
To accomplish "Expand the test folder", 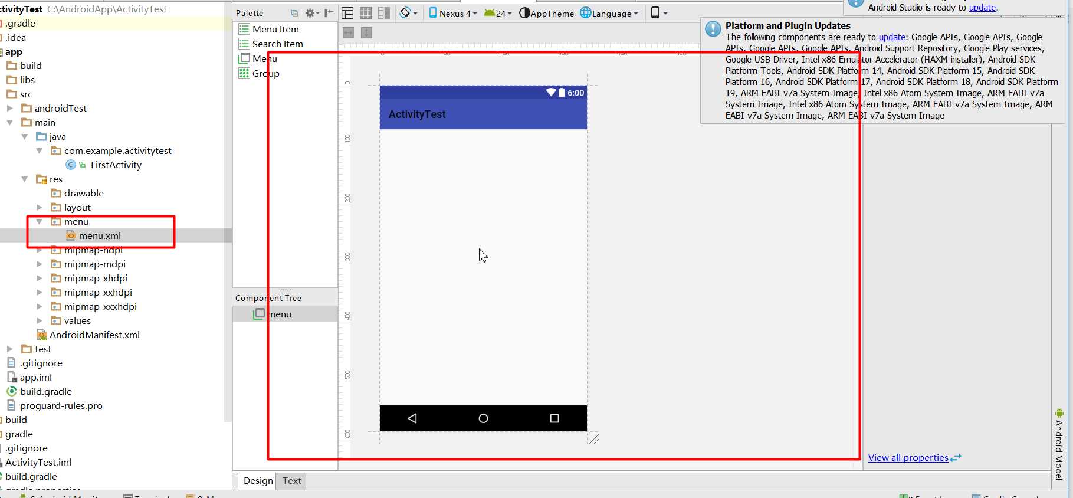I will click(x=10, y=349).
